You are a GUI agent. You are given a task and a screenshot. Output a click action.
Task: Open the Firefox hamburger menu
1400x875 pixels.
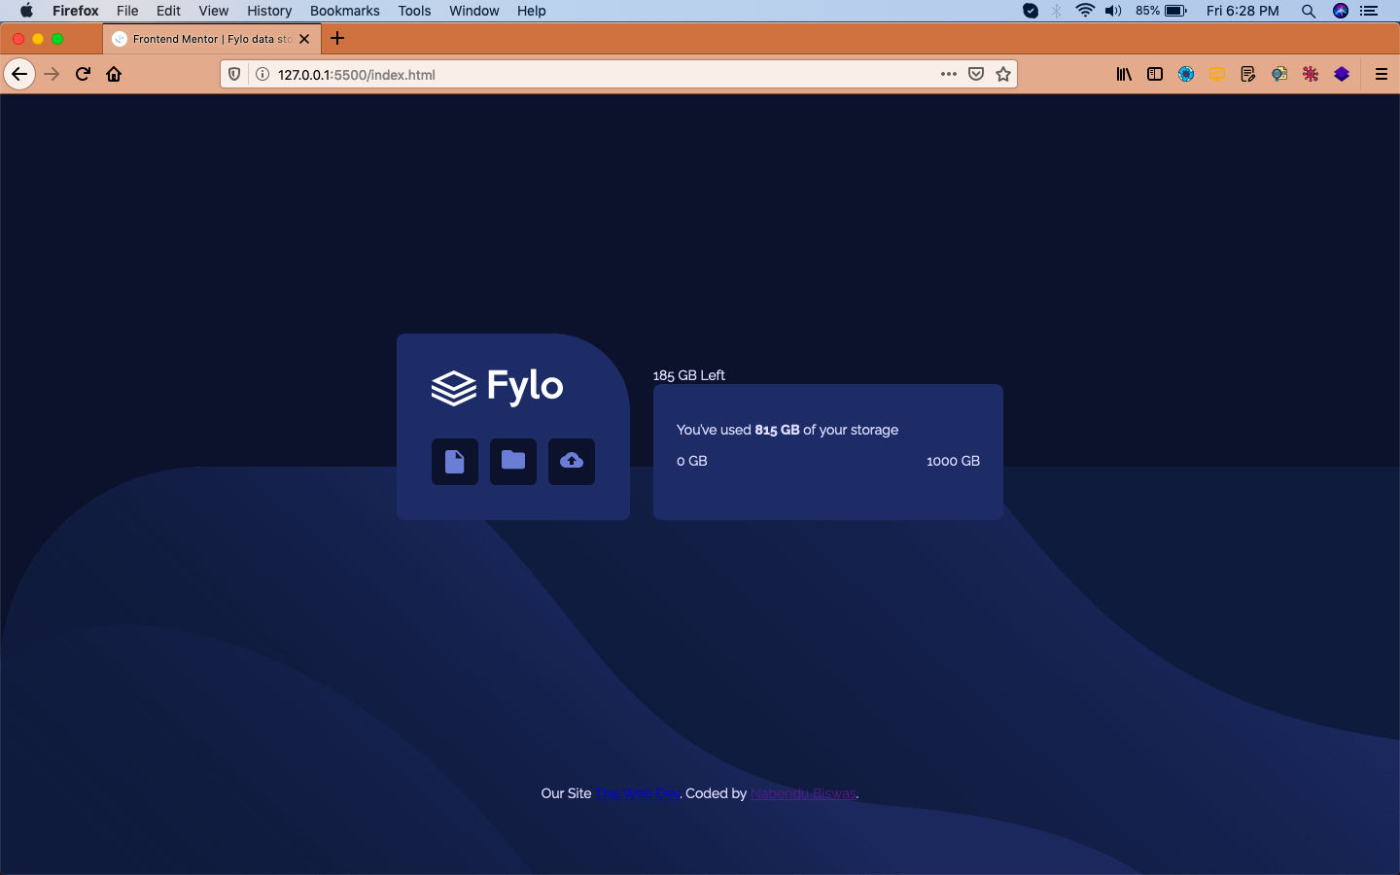[x=1381, y=74]
